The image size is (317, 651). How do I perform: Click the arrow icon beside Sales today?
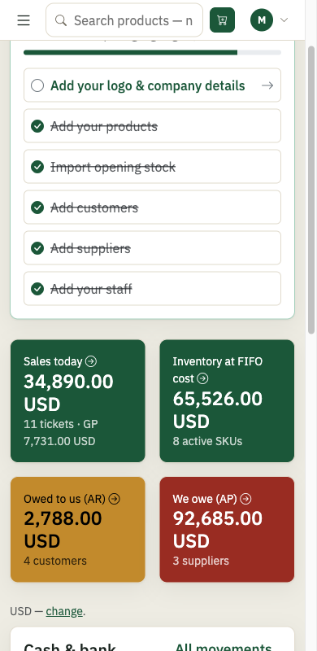coord(91,361)
